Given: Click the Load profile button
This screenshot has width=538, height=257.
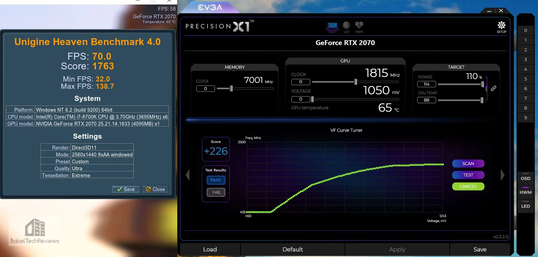Looking at the screenshot, I should click(x=210, y=249).
